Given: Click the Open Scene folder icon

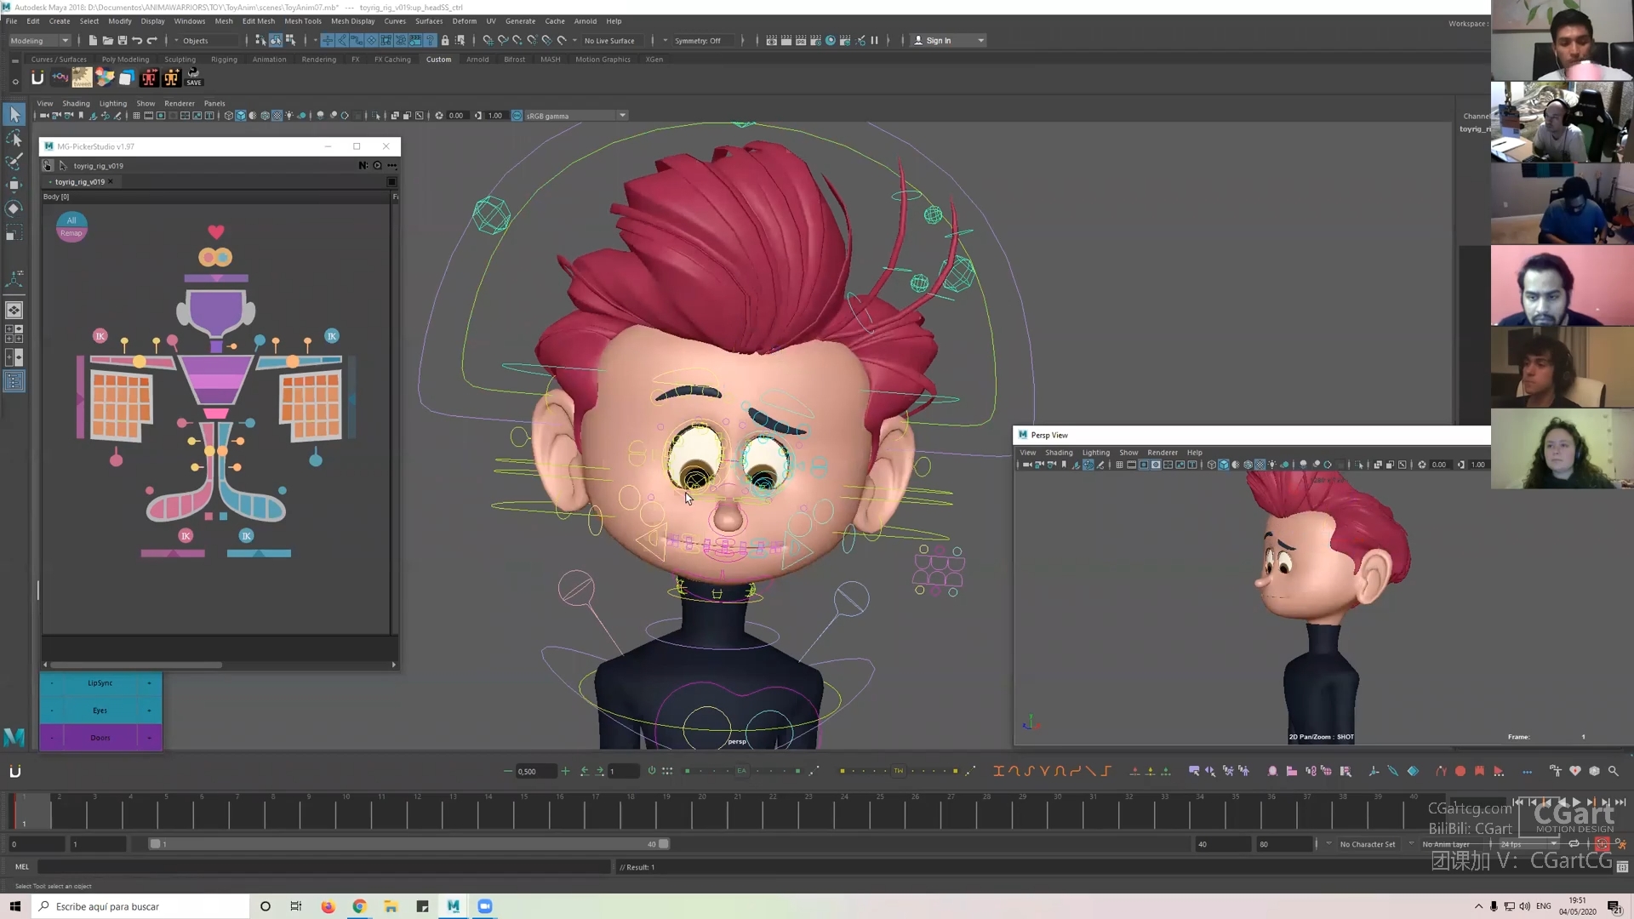Looking at the screenshot, I should tap(108, 40).
